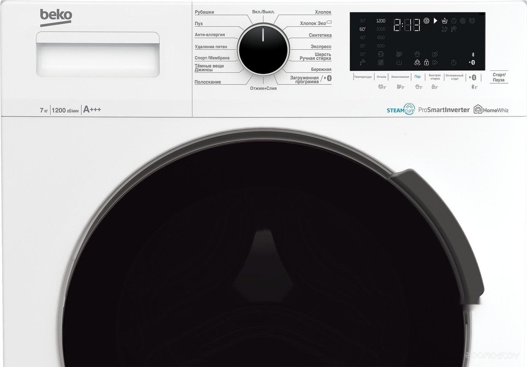Select the pet hair removal paw icon

418,54
